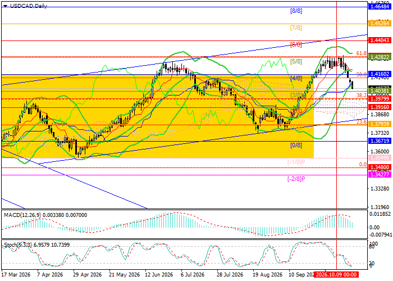The image size is (393, 281).
Task: Click the 50.0 Fibonacci level label
Action: [x=361, y=75]
